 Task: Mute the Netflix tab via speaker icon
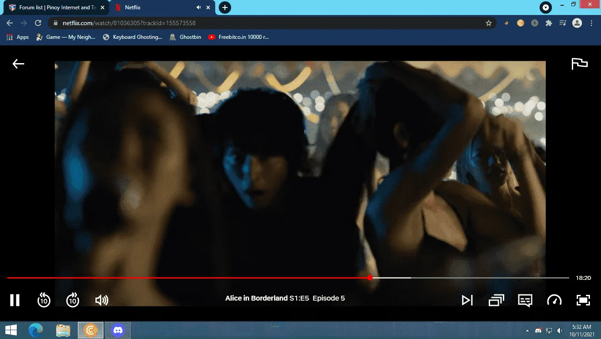coord(198,8)
